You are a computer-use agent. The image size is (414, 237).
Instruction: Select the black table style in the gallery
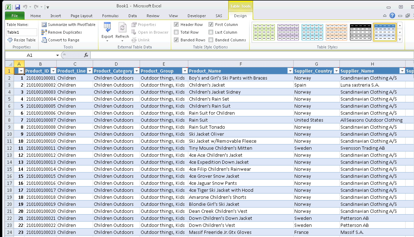pyautogui.click(x=360, y=32)
